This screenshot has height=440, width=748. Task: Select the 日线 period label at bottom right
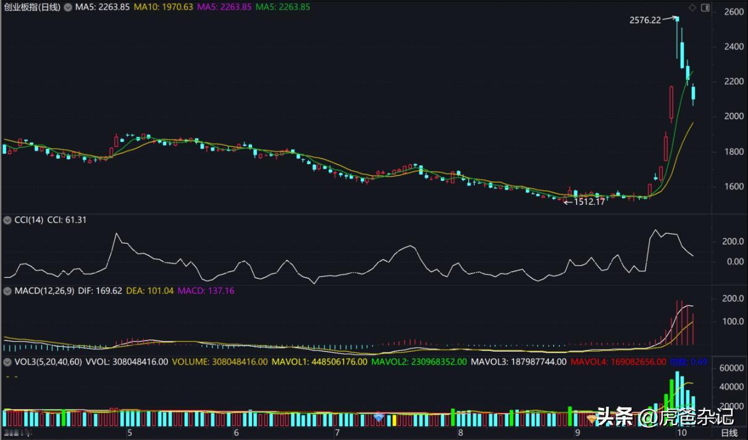(729, 433)
